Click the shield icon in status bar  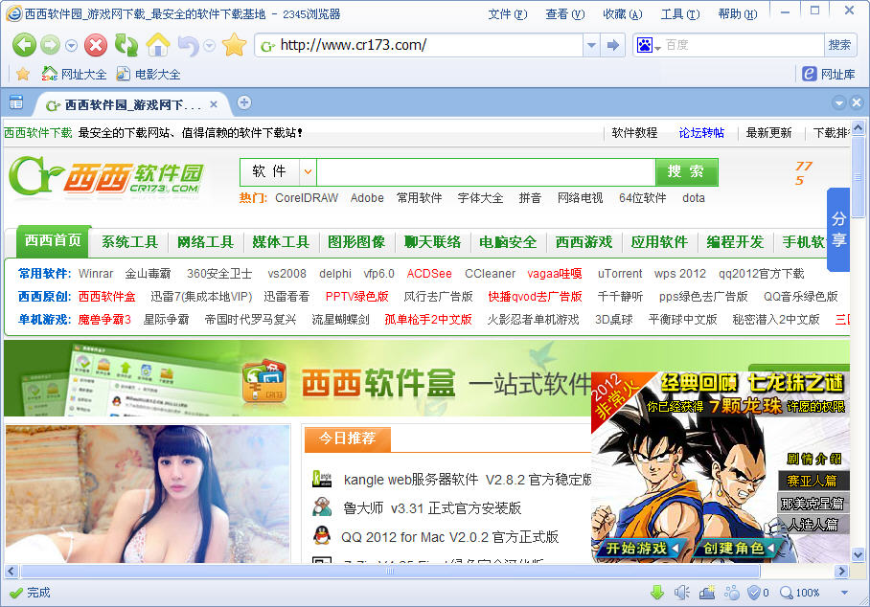[x=753, y=593]
